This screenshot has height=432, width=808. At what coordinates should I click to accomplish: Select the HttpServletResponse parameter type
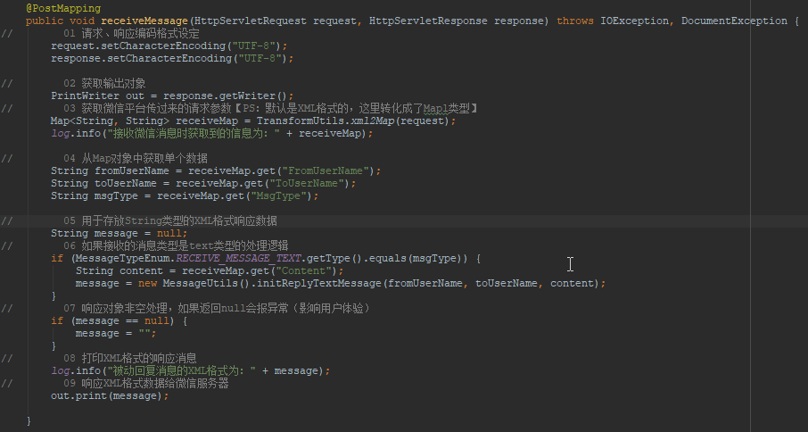pos(428,21)
